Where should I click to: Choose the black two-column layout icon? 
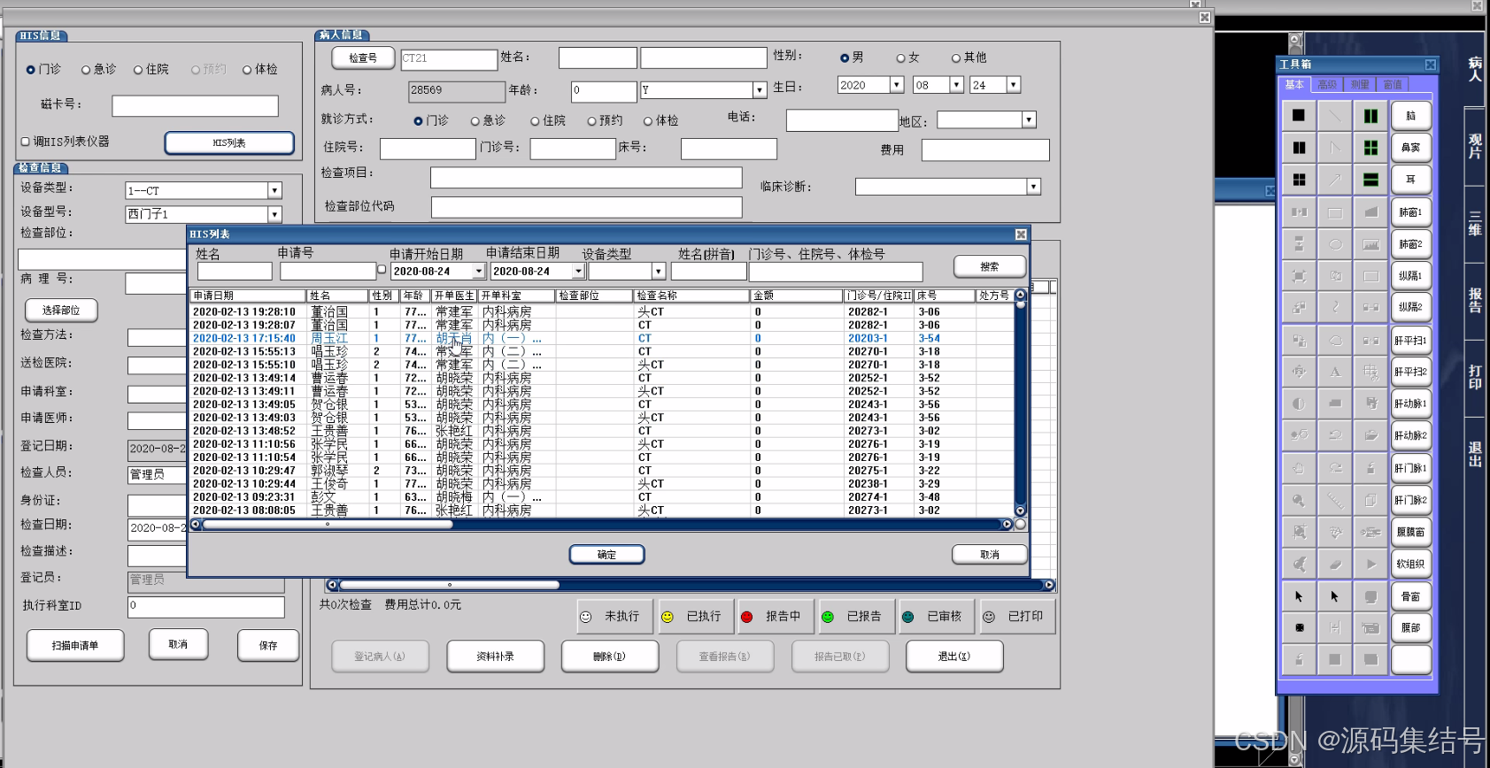1299,148
